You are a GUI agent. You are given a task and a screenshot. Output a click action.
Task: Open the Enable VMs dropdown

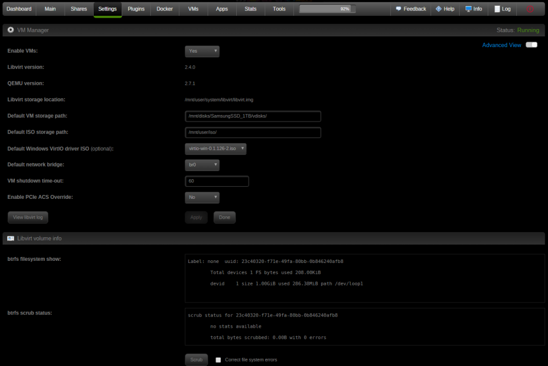[x=202, y=51]
